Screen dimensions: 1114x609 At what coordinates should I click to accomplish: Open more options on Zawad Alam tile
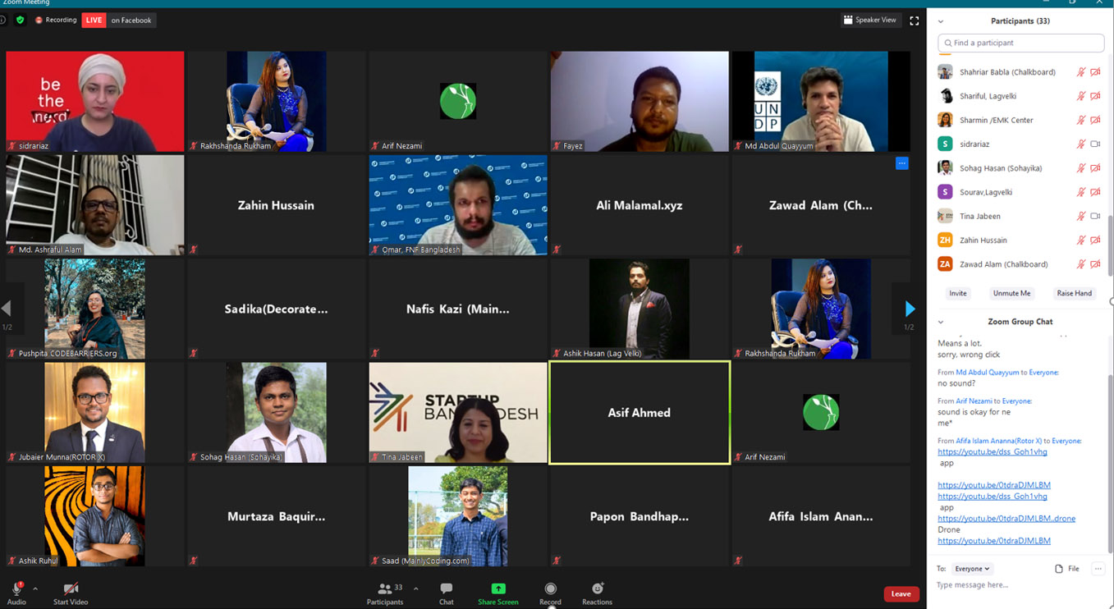tap(901, 163)
